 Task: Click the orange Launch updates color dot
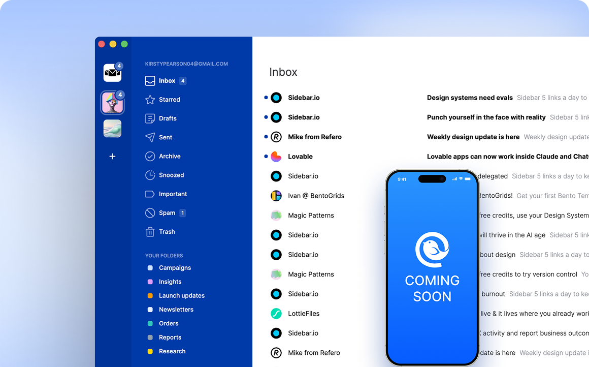point(150,295)
